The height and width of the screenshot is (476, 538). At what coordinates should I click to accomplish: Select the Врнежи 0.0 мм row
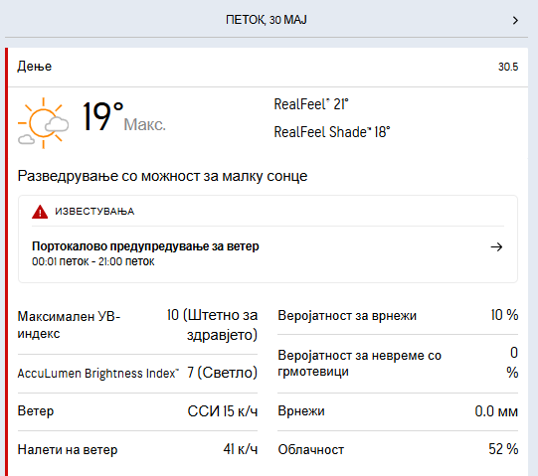(398, 410)
